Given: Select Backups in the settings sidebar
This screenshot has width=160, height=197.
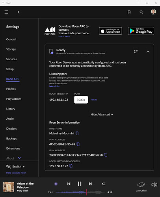Looking at the screenshot, I should (11, 139).
